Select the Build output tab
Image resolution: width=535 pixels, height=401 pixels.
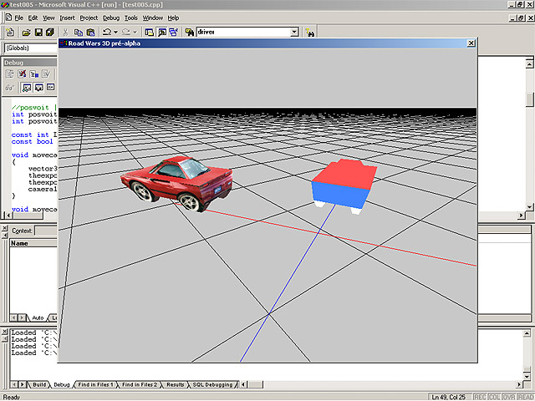click(38, 384)
